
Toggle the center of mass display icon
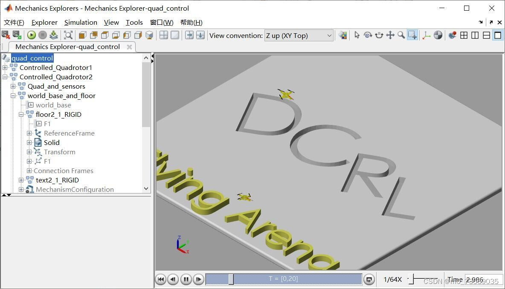click(438, 35)
